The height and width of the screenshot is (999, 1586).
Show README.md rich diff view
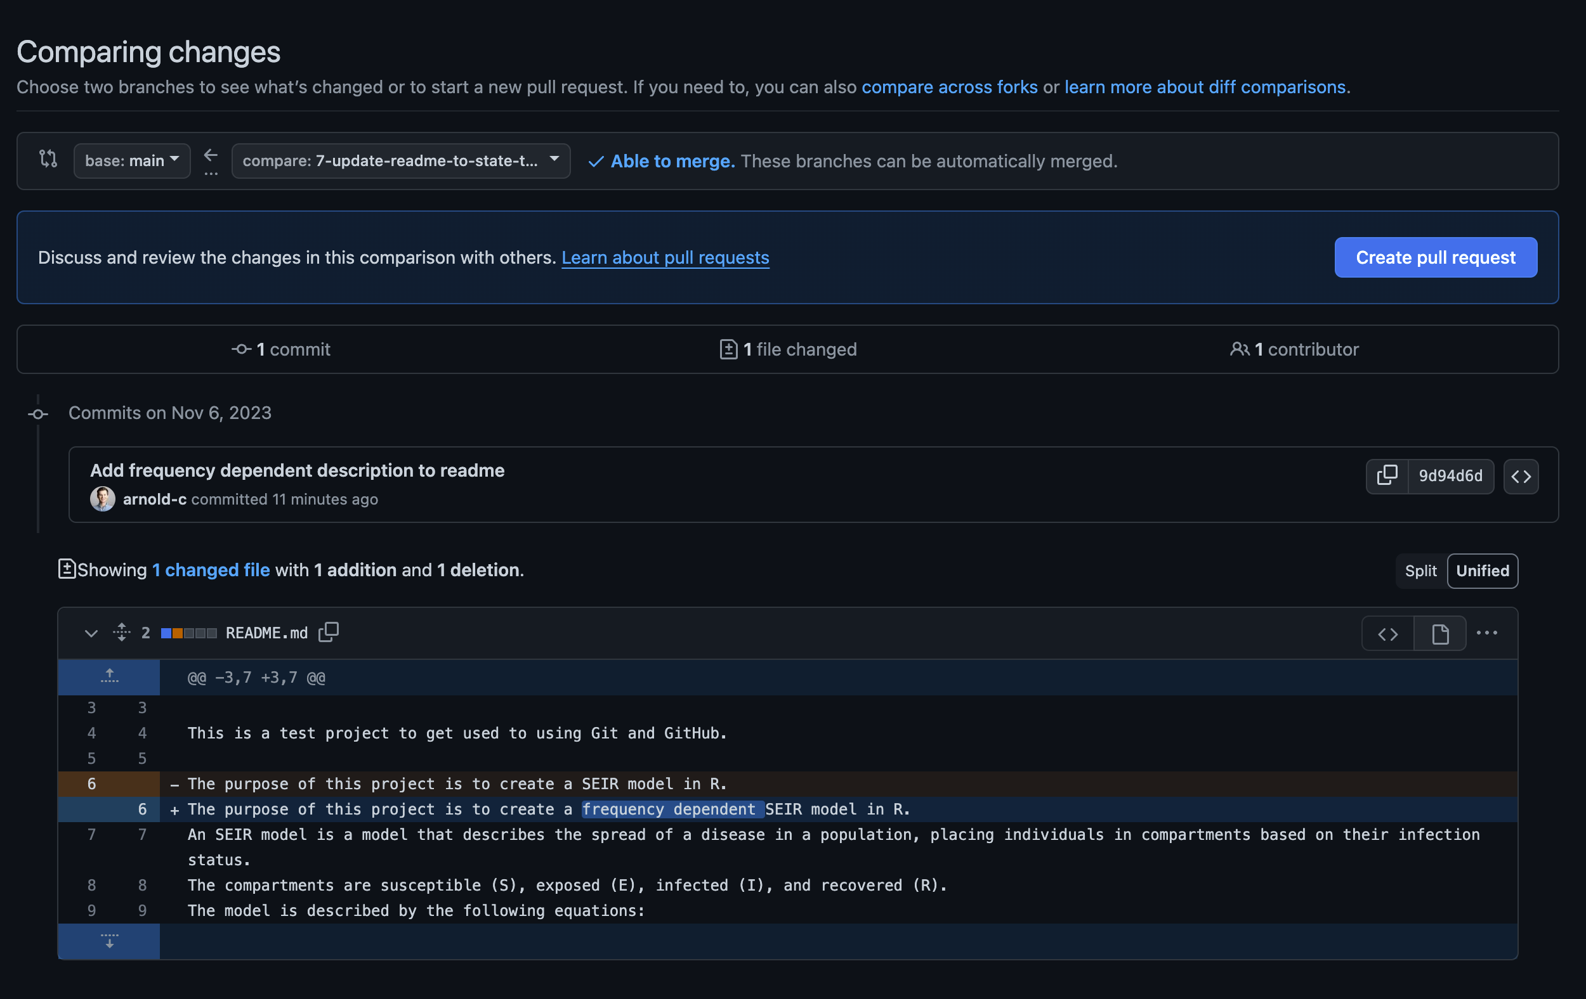tap(1440, 634)
